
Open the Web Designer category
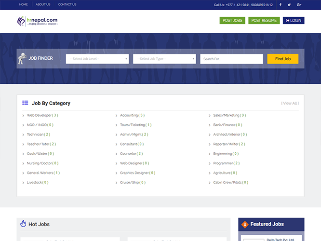click(134, 163)
